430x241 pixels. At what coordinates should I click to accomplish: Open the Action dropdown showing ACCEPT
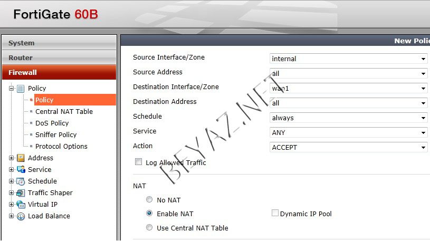(x=349, y=148)
